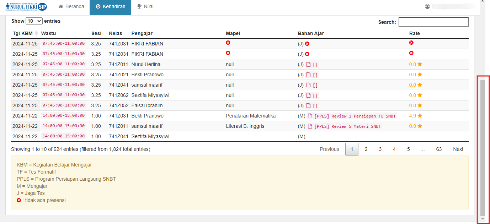Open the PPLS Review 1 Persiapan TO SNBT link
The image size is (490, 224).
[355, 116]
